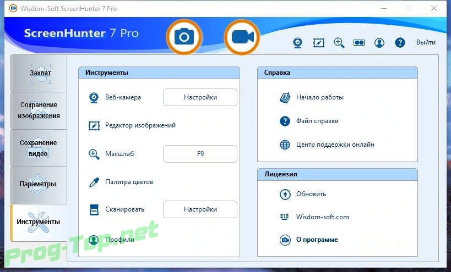Click the large video recording button
Viewport: 451px width, 272px height.
pos(242,37)
